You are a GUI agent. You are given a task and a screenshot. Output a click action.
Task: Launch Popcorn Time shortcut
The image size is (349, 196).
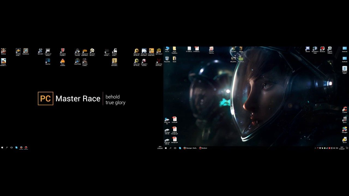(211, 50)
